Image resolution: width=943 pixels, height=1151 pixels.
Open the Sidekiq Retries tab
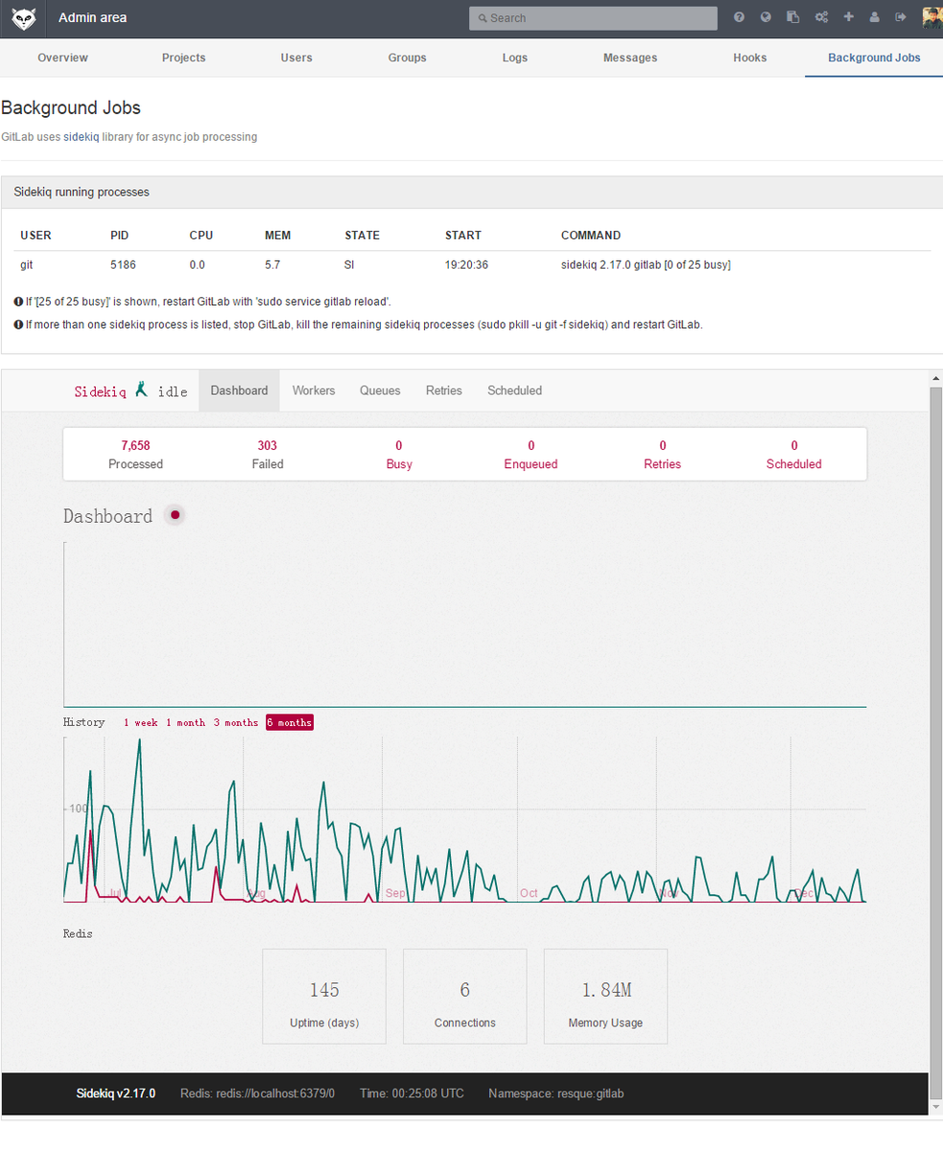(444, 390)
